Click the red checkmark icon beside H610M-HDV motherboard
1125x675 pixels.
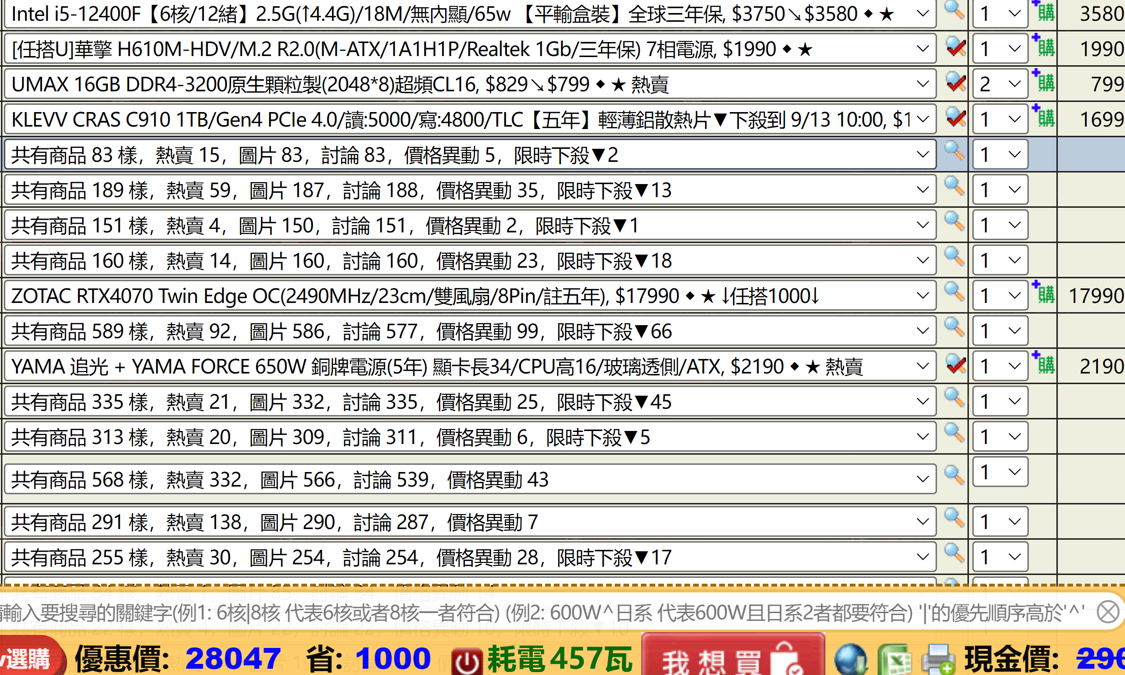click(x=955, y=47)
